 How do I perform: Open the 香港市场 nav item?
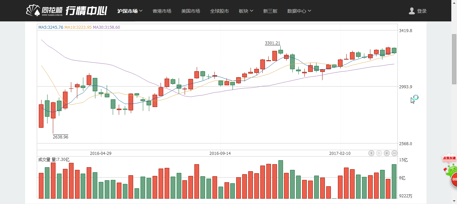tap(162, 11)
